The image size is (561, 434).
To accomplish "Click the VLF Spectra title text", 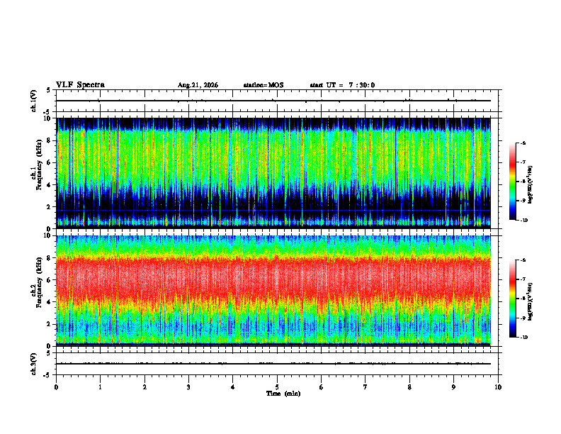I will pyautogui.click(x=80, y=85).
